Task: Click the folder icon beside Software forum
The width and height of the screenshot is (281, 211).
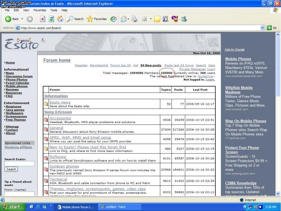Action: coord(46,158)
